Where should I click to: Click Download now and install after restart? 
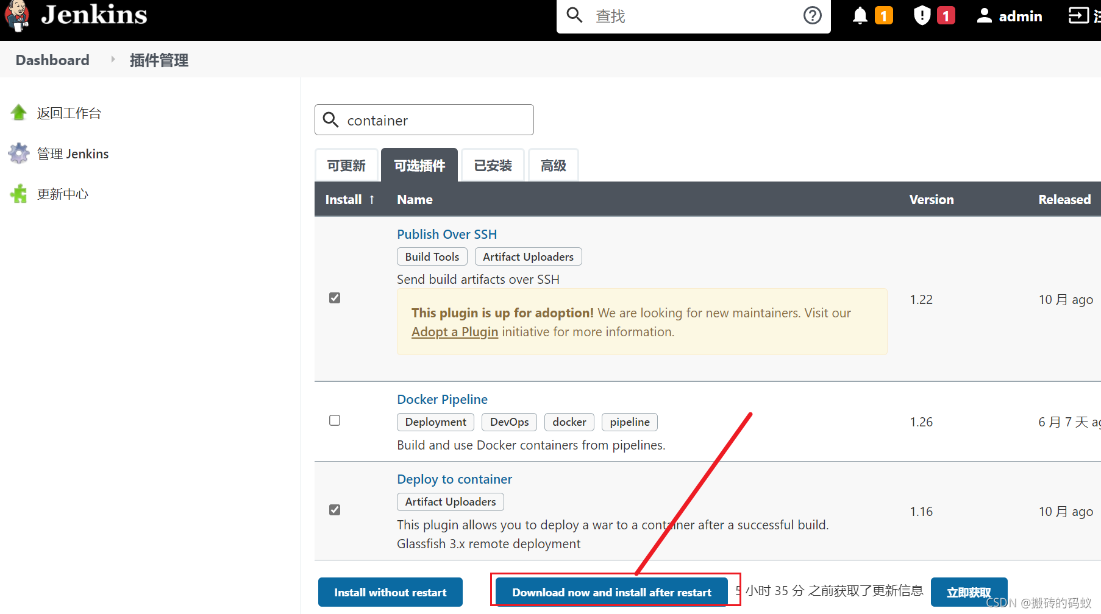click(x=611, y=592)
